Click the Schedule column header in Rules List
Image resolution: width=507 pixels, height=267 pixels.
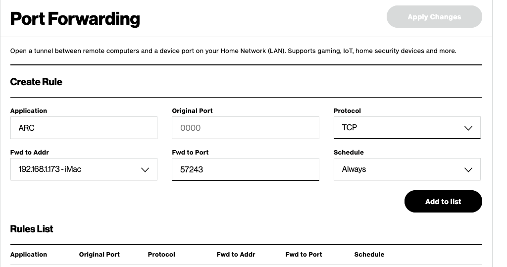[x=369, y=255]
